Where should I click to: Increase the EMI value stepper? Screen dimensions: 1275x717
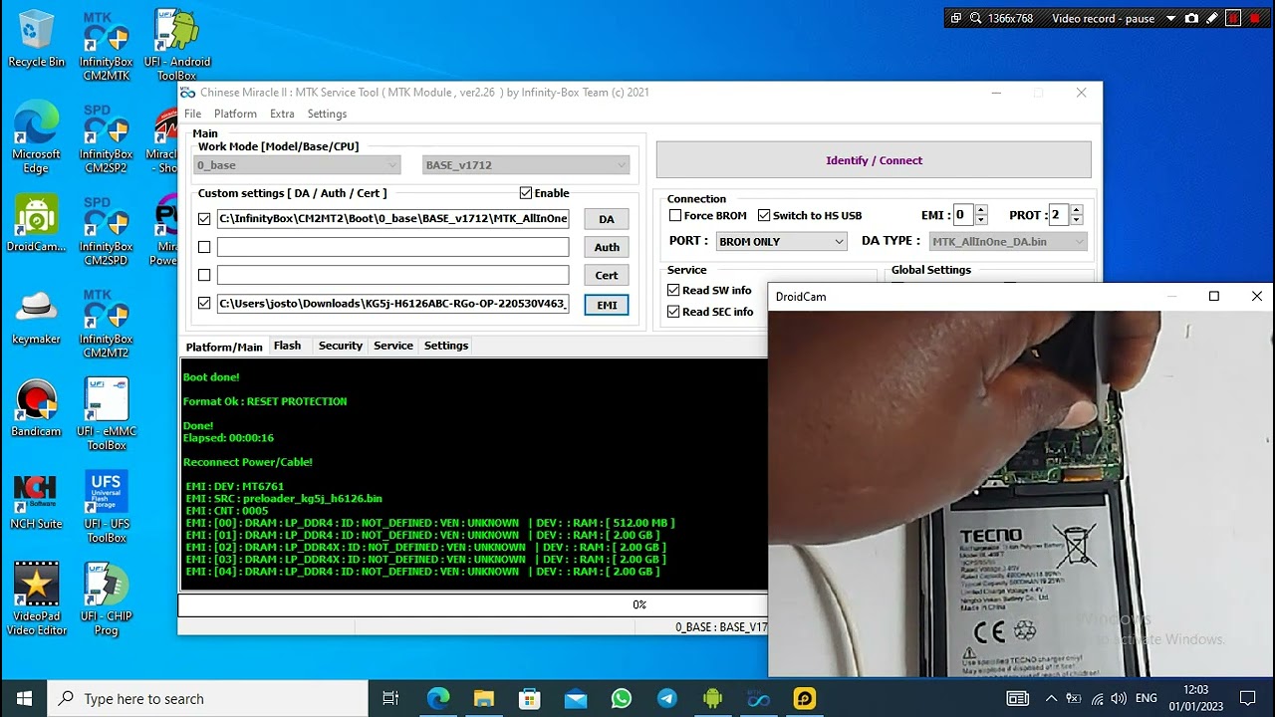(981, 210)
